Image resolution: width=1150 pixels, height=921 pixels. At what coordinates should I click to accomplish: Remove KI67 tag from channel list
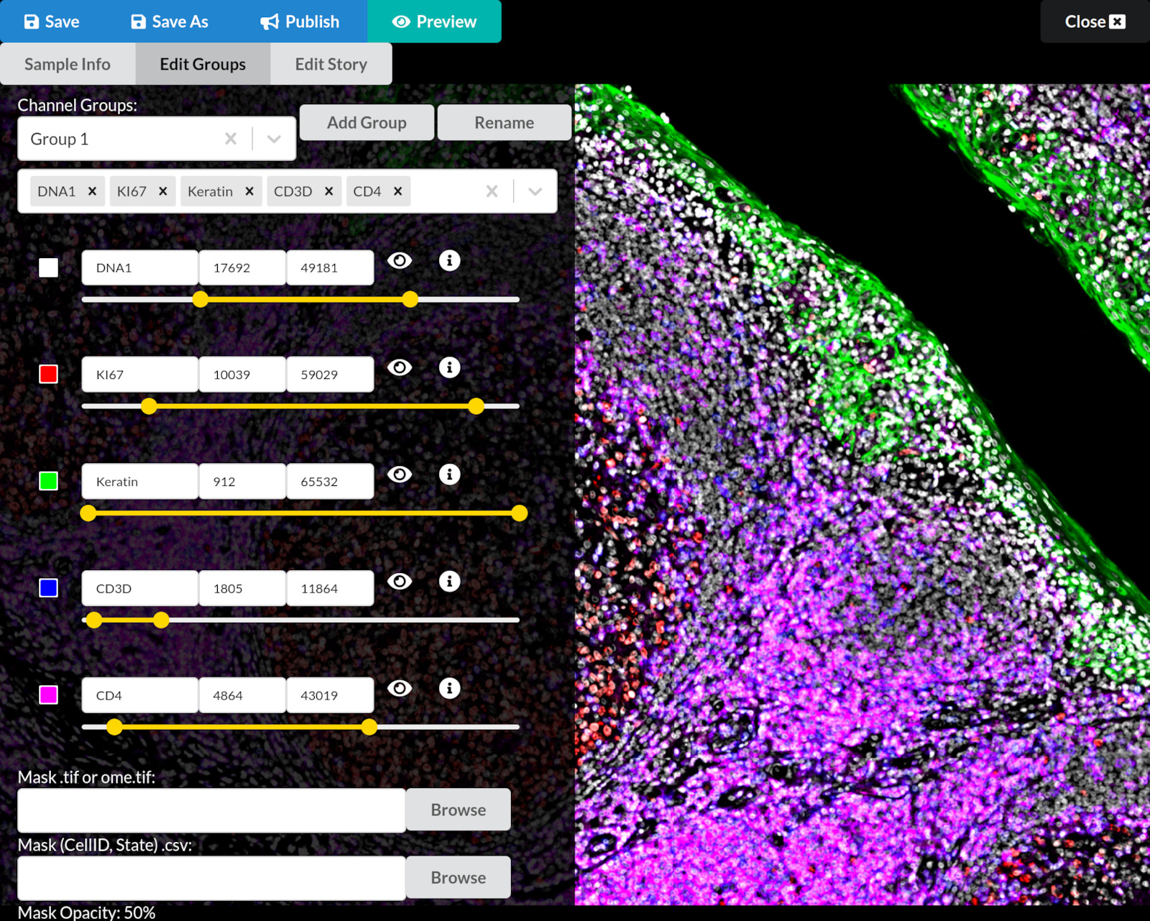163,191
